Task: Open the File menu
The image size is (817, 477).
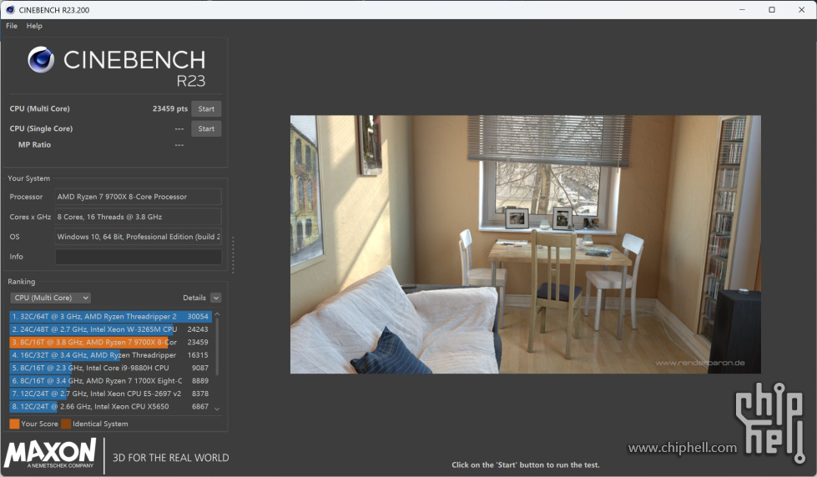Action: point(12,26)
